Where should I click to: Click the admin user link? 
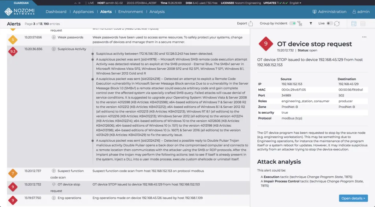(x=363, y=12)
